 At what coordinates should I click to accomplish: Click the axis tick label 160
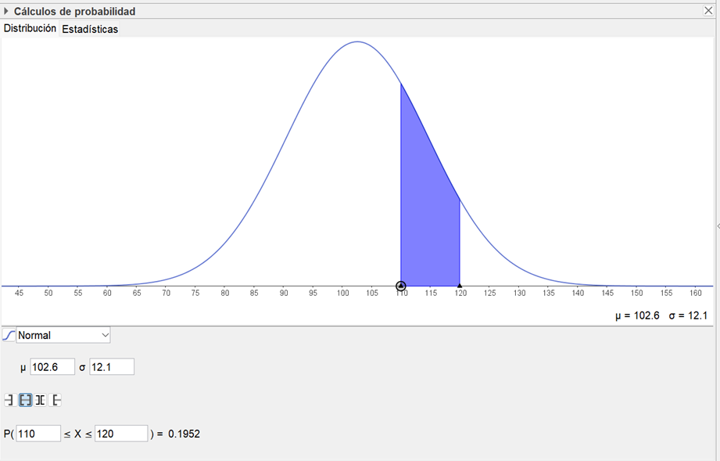click(696, 294)
